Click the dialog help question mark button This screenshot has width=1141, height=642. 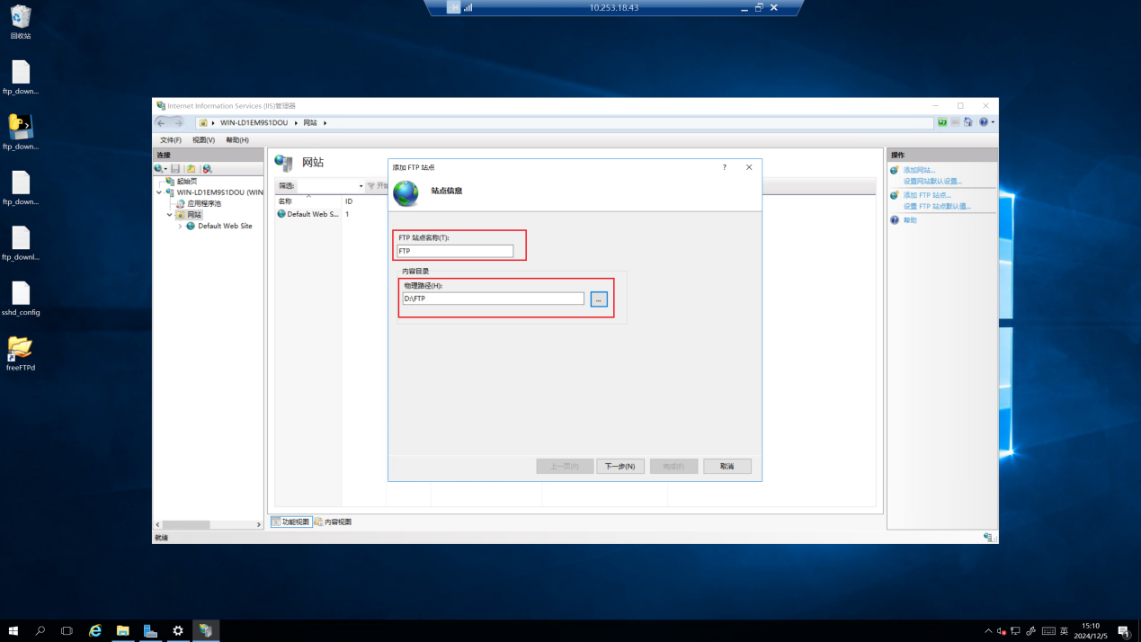pos(724,167)
